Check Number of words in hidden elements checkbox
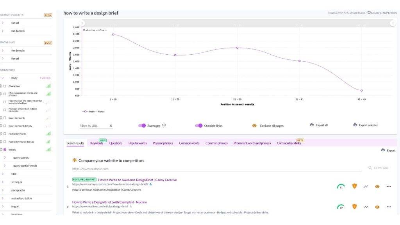Image resolution: width=400 pixels, height=225 pixels. click(5, 110)
